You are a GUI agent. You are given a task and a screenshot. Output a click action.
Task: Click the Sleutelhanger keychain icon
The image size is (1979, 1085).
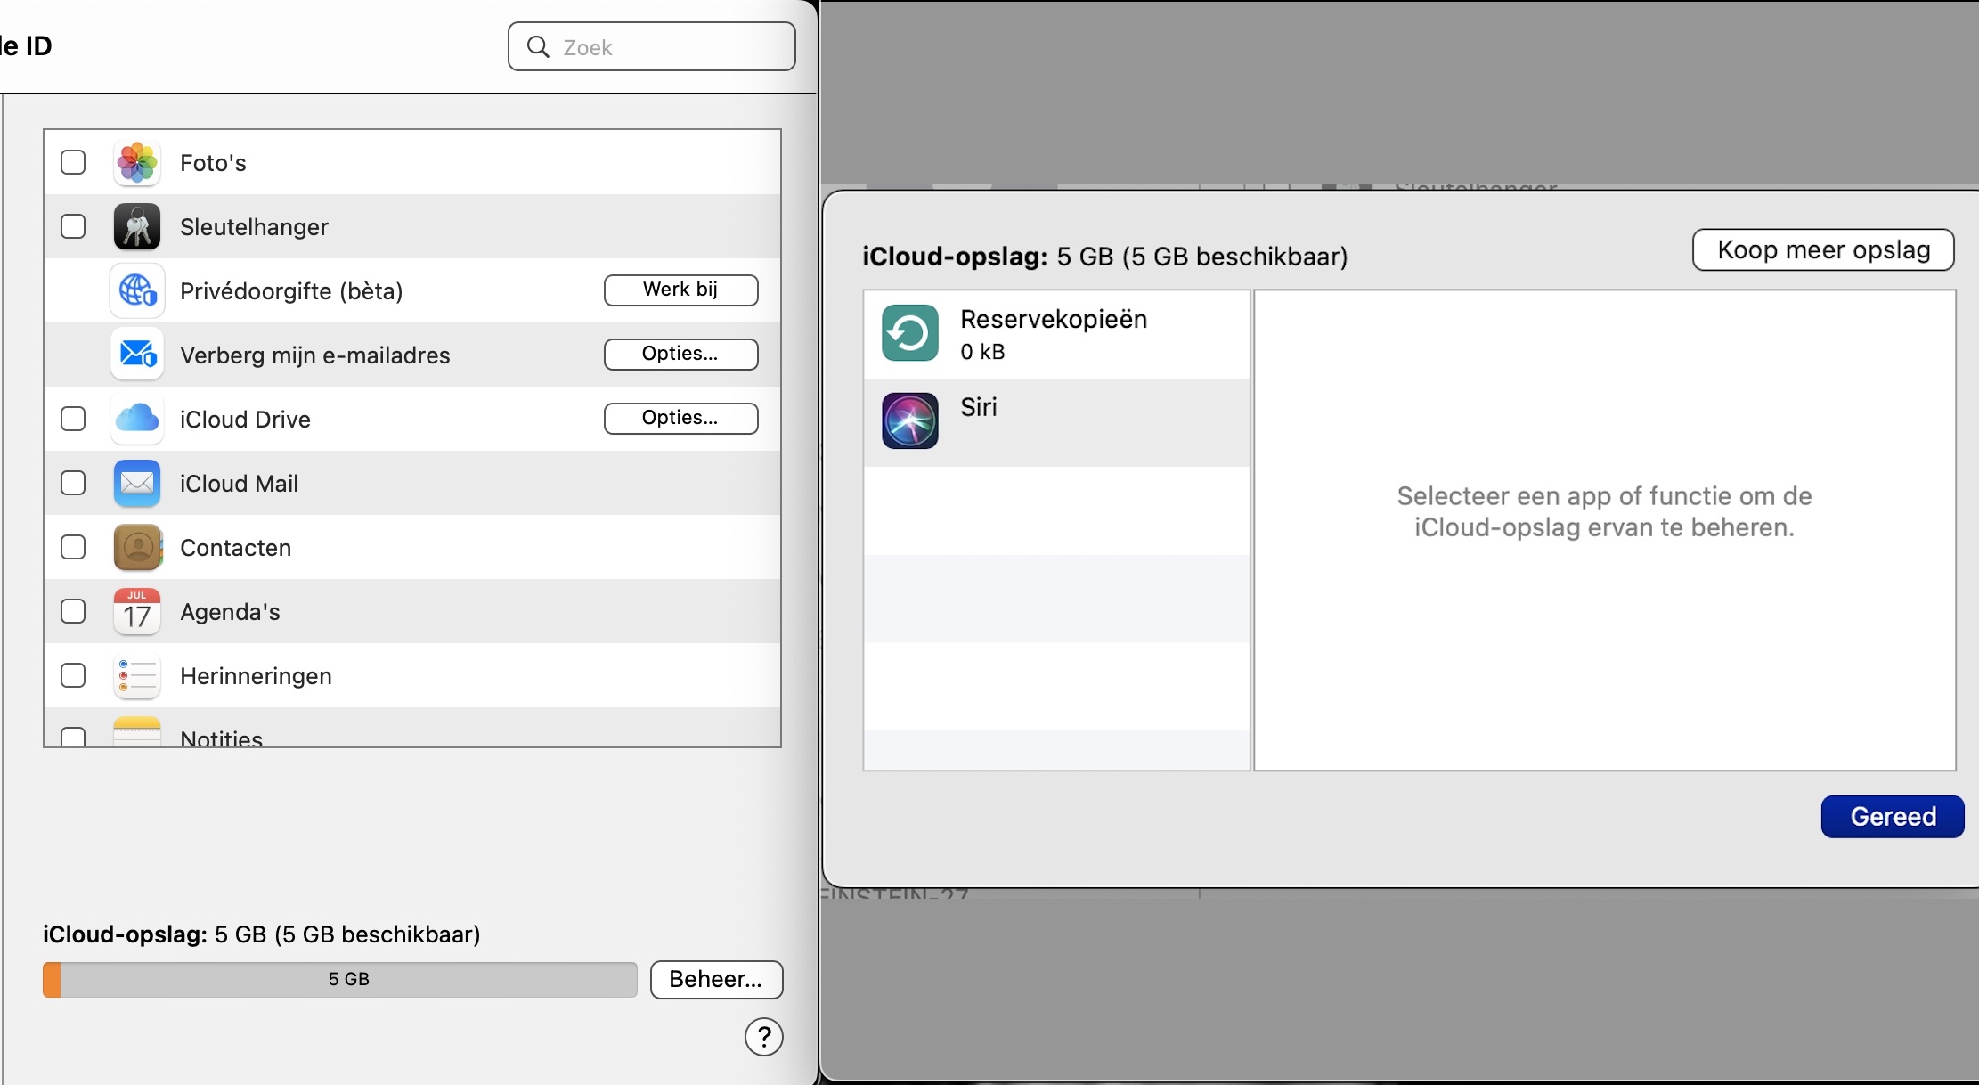[137, 227]
